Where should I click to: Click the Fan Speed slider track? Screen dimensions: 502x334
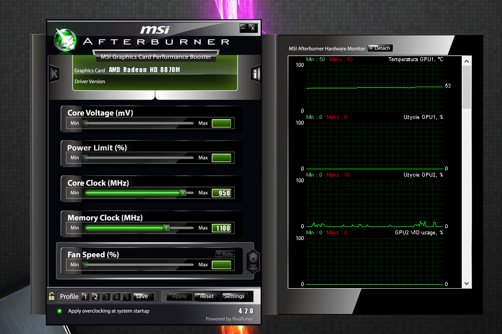pyautogui.click(x=138, y=264)
